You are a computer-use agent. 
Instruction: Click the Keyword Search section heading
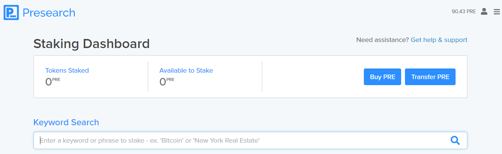[66, 122]
